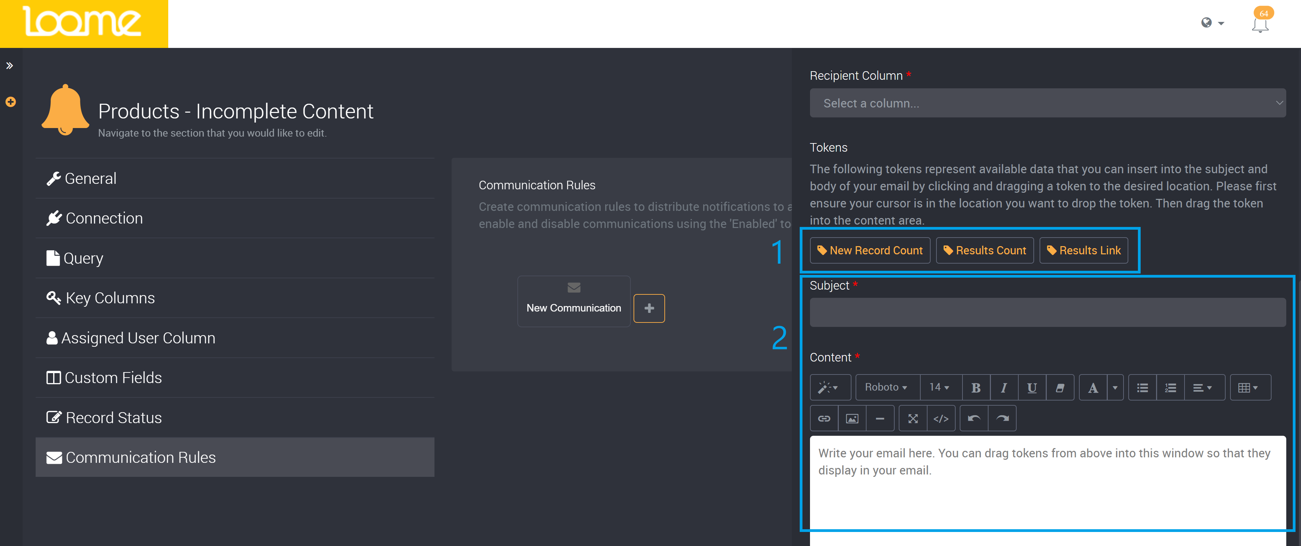The width and height of the screenshot is (1301, 546).
Task: Click inside the Subject field
Action: [1048, 312]
